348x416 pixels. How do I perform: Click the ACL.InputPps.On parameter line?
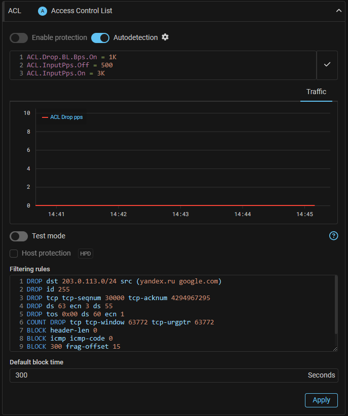pyautogui.click(x=66, y=73)
